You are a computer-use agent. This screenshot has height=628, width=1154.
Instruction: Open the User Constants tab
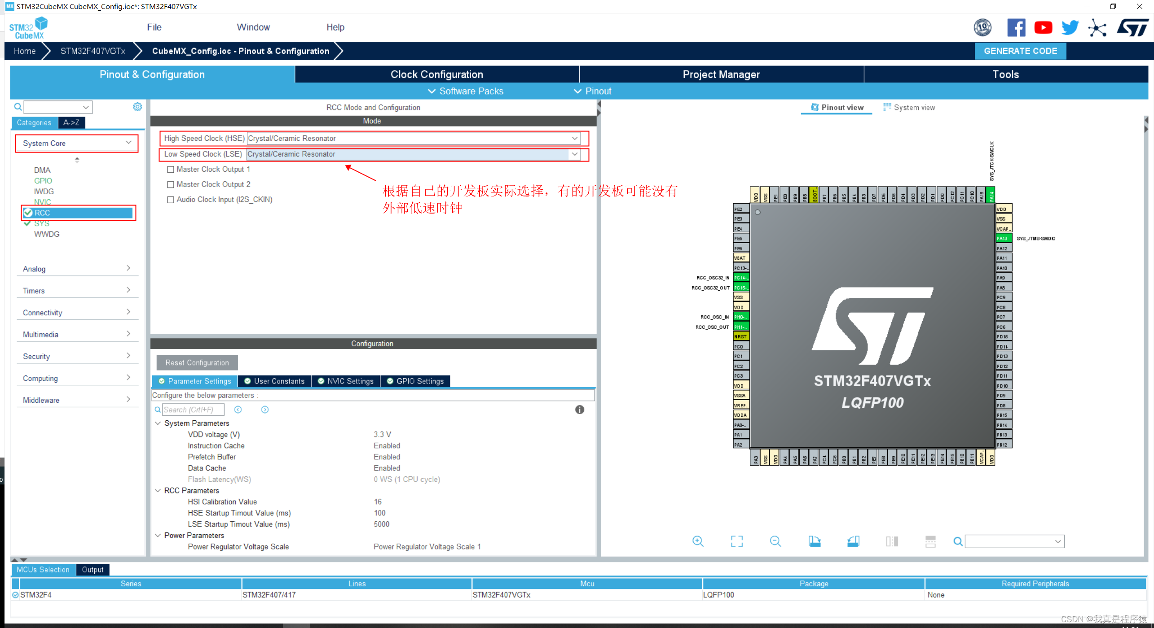click(x=274, y=381)
